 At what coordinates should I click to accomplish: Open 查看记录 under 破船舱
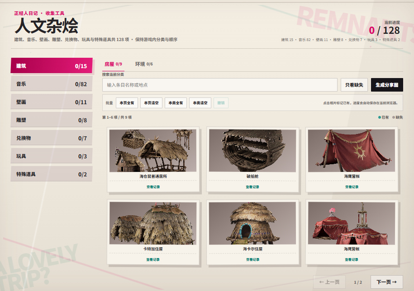tap(252, 187)
